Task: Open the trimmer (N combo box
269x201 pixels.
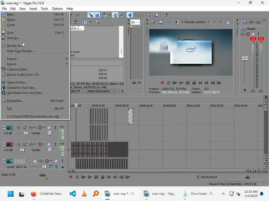Action: (135, 22)
